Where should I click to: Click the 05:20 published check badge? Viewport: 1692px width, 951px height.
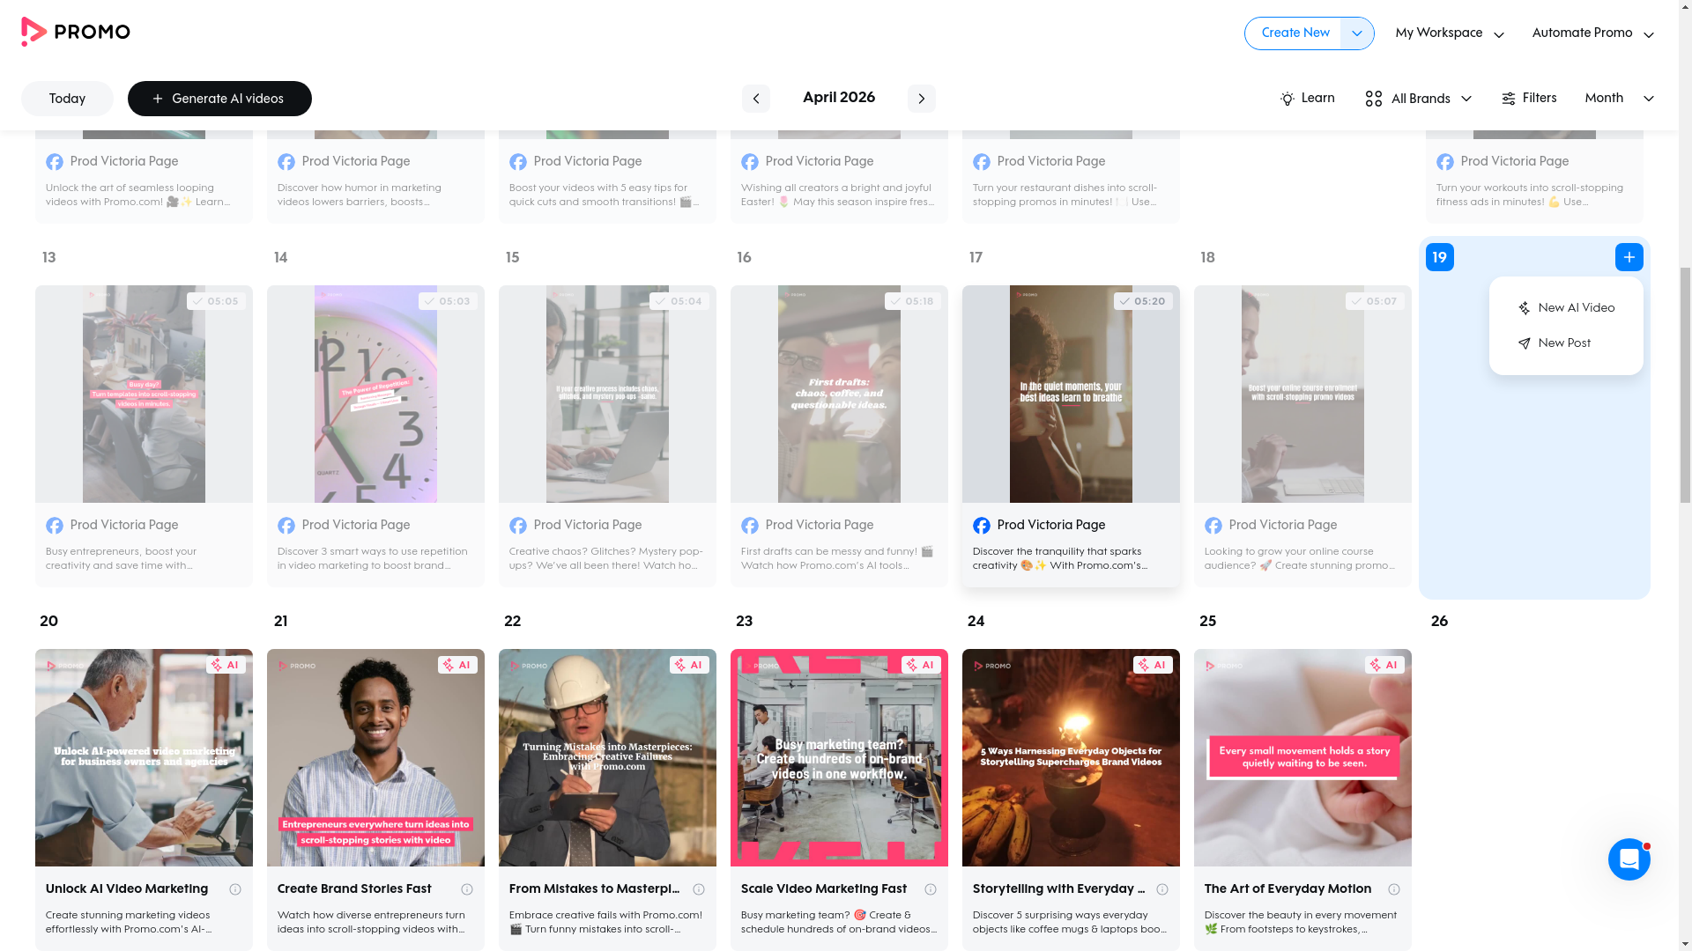pos(1143,301)
